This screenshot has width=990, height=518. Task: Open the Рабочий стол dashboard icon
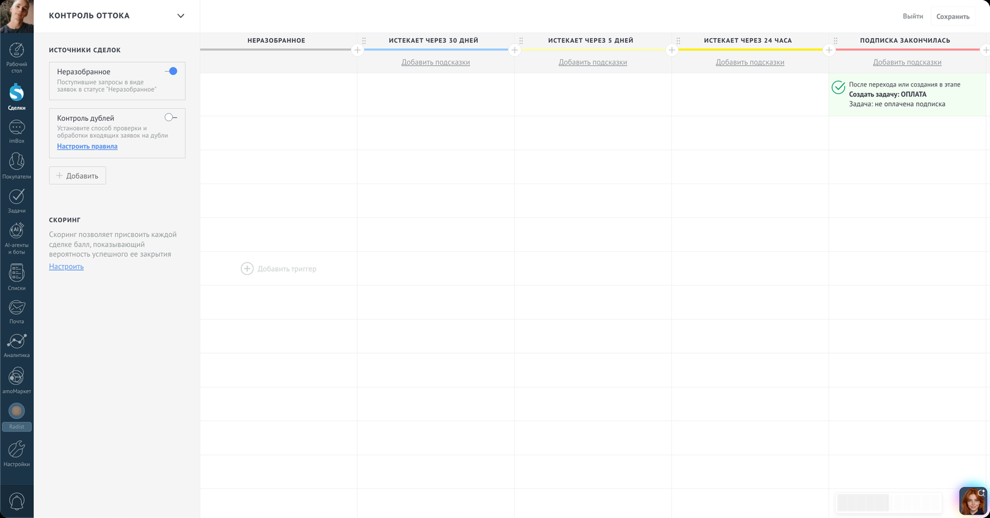click(16, 58)
